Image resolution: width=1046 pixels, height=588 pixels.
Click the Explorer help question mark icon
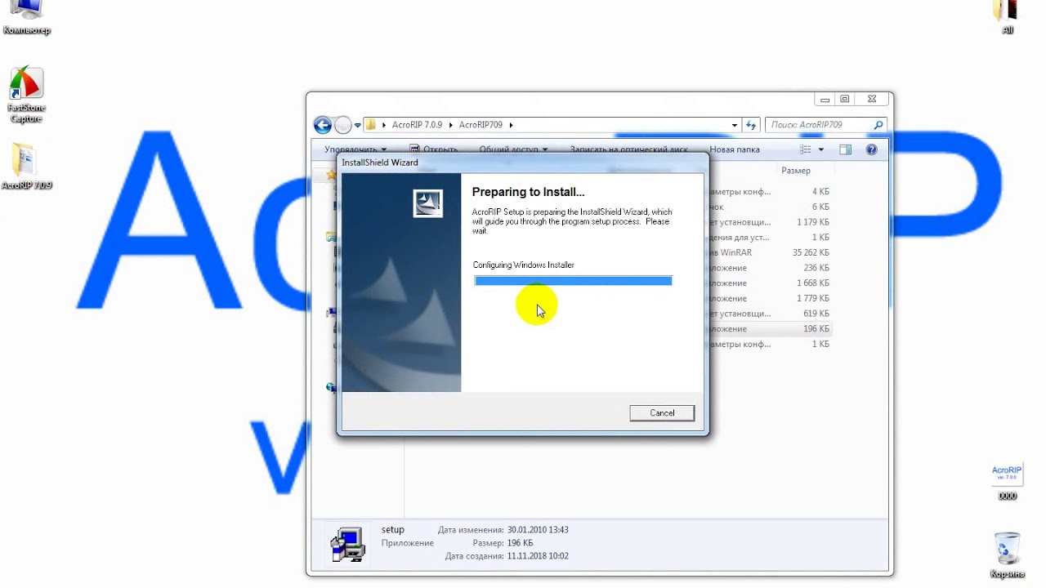click(x=871, y=149)
